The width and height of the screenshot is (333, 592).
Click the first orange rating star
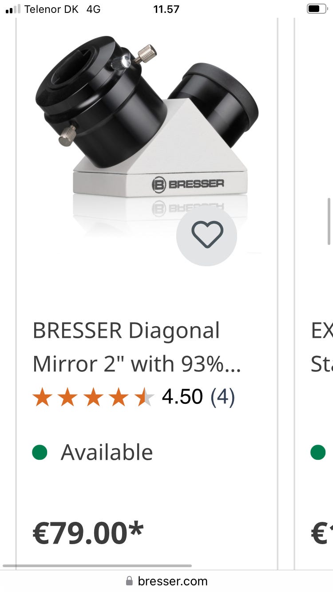42,397
